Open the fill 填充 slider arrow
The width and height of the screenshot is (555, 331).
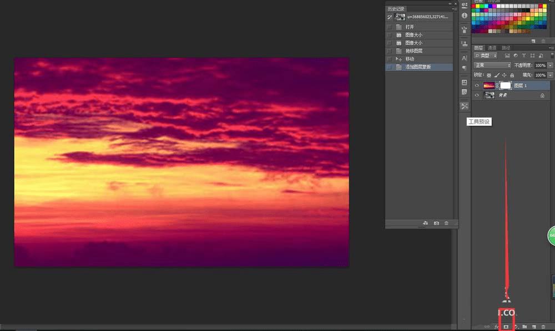click(551, 75)
